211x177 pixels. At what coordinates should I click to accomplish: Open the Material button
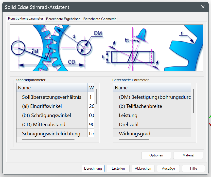[188, 155]
